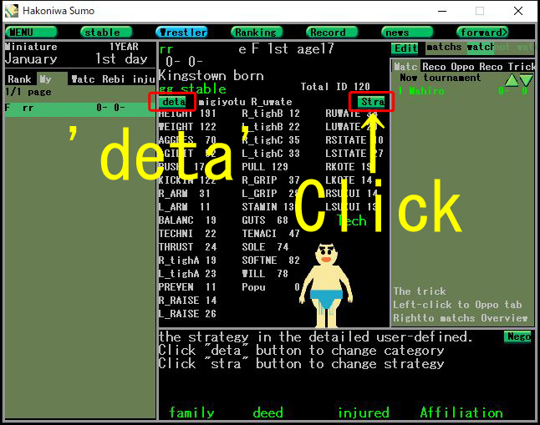Screen dimensions: 540x425
Task: Click the 'TECHNI 22' stat
Action: (187, 234)
